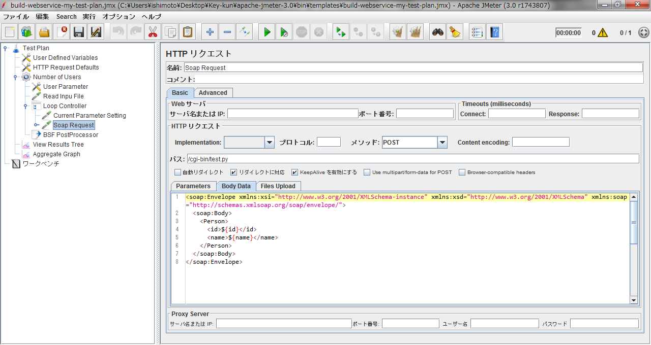
Task: Click the Redo arrow in toolbar
Action: pyautogui.click(x=136, y=32)
